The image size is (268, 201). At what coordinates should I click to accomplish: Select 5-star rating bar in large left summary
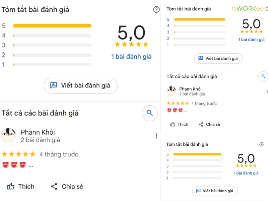52,26
